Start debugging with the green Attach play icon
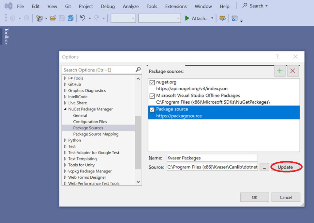314x223 pixels. (187, 18)
